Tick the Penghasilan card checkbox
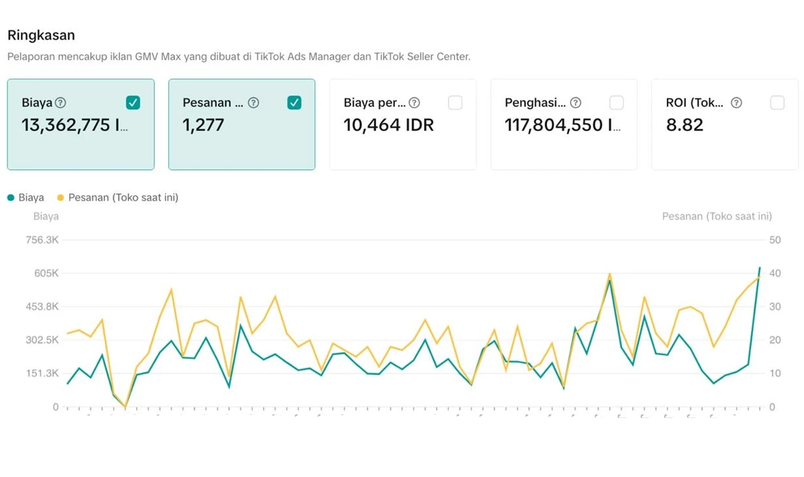 point(616,103)
